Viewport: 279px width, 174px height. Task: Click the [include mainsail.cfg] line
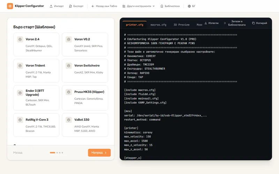pyautogui.click(x=142, y=98)
